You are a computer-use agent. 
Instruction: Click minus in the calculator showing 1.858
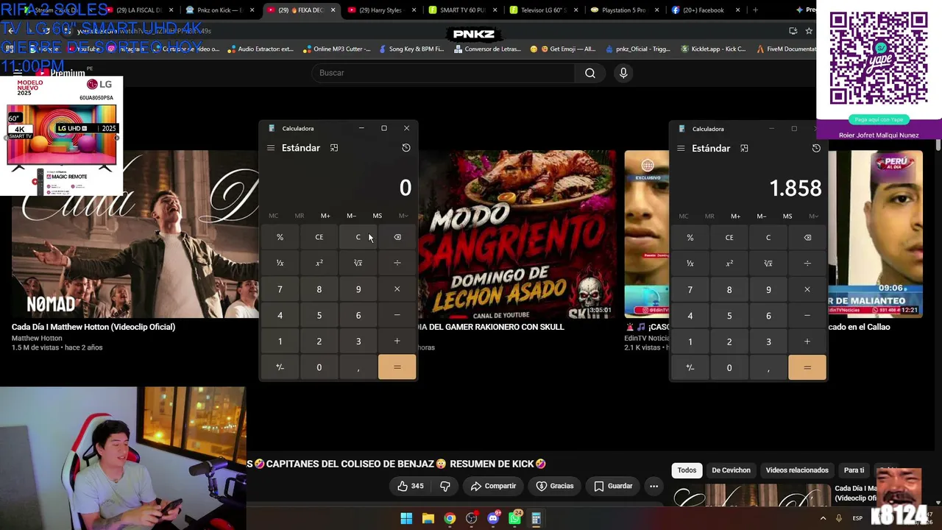[807, 316]
